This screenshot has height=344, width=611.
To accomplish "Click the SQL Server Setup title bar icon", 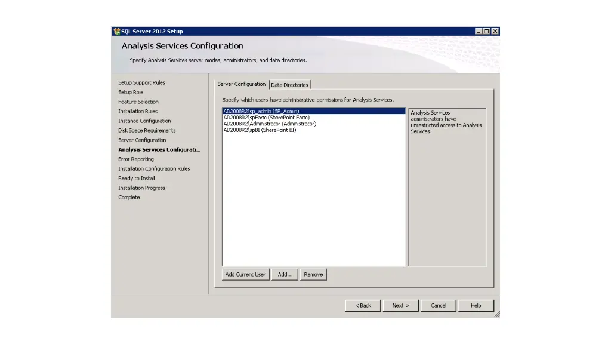I will click(x=116, y=32).
